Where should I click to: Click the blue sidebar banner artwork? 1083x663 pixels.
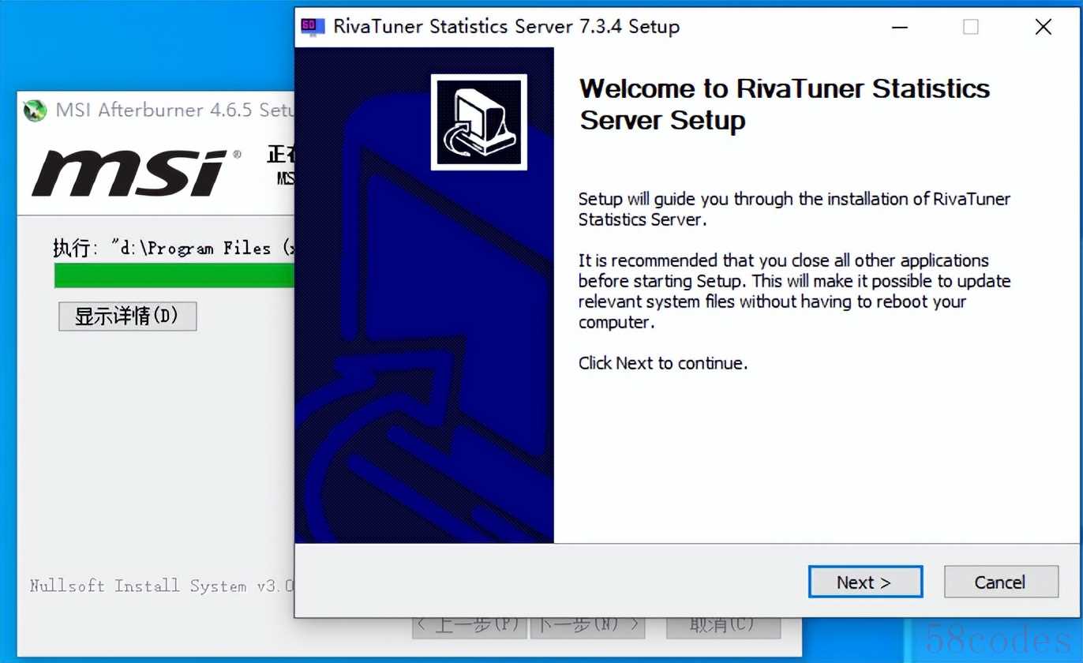tap(424, 355)
